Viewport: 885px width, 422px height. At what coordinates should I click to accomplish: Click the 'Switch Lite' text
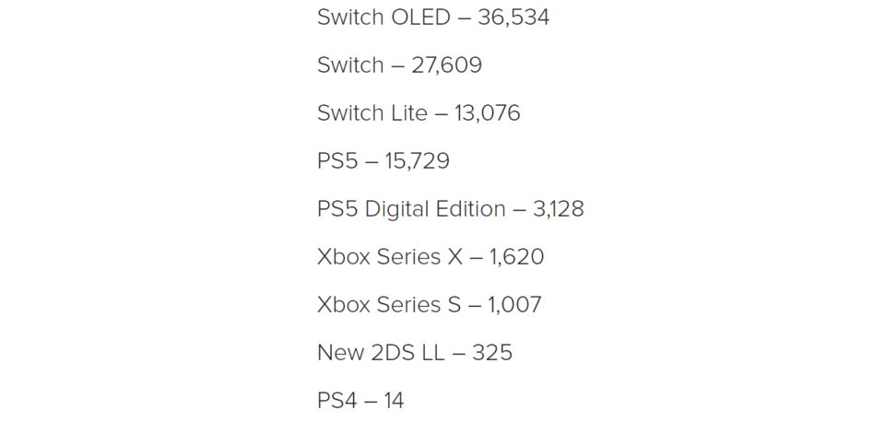(x=372, y=112)
